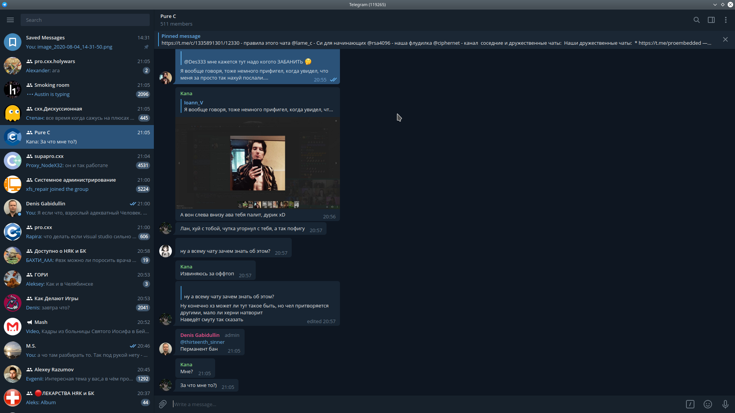
Task: Toggle the right info side panel
Action: pyautogui.click(x=711, y=20)
